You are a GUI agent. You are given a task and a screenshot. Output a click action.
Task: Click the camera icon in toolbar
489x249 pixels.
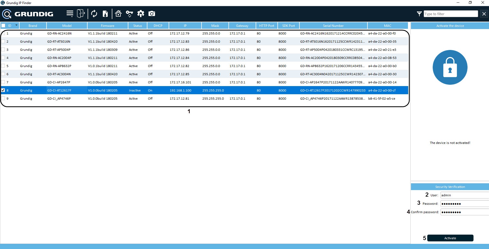pos(152,14)
